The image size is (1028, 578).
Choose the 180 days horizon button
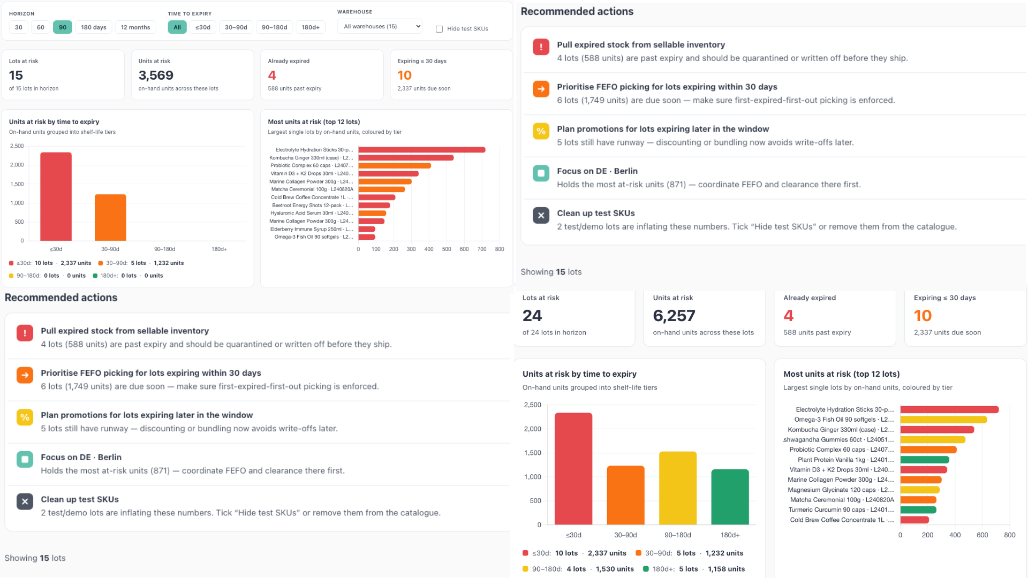[94, 27]
